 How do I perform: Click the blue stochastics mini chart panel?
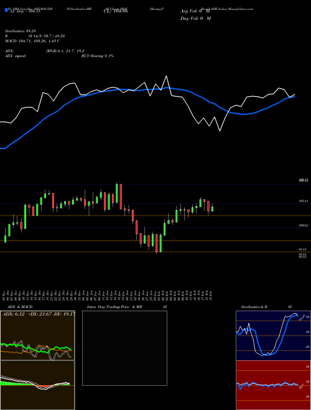click(x=273, y=335)
